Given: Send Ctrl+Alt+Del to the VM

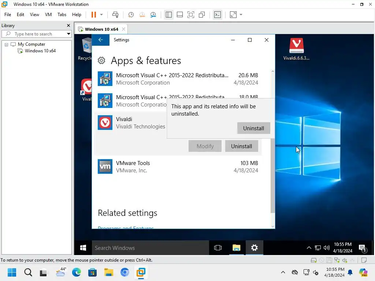Looking at the screenshot, I should click(x=115, y=15).
